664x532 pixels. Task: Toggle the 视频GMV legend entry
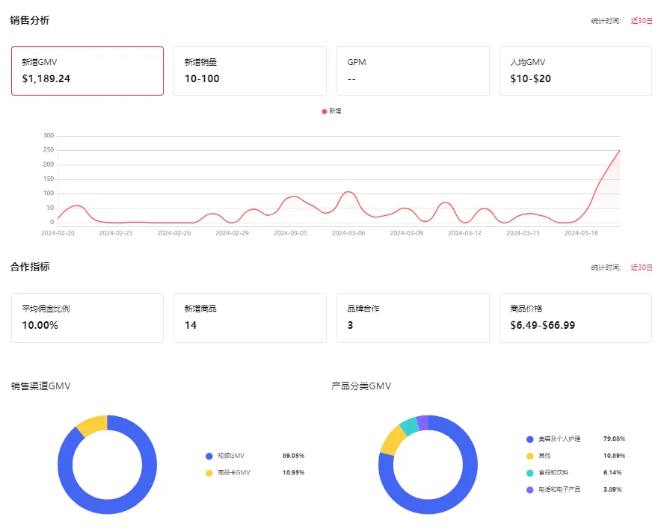pyautogui.click(x=225, y=456)
